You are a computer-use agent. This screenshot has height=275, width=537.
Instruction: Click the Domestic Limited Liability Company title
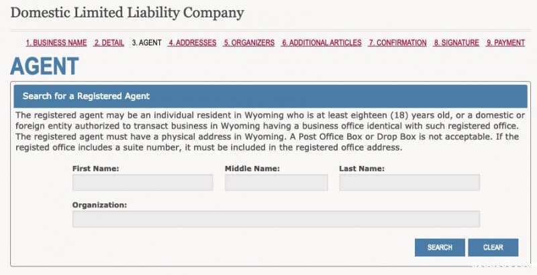(x=128, y=13)
